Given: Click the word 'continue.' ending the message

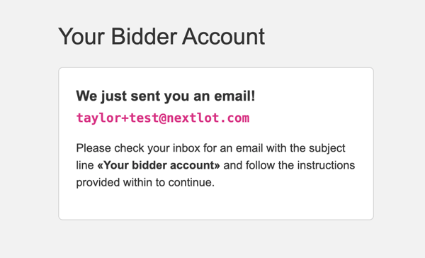Looking at the screenshot, I should click(x=191, y=182).
